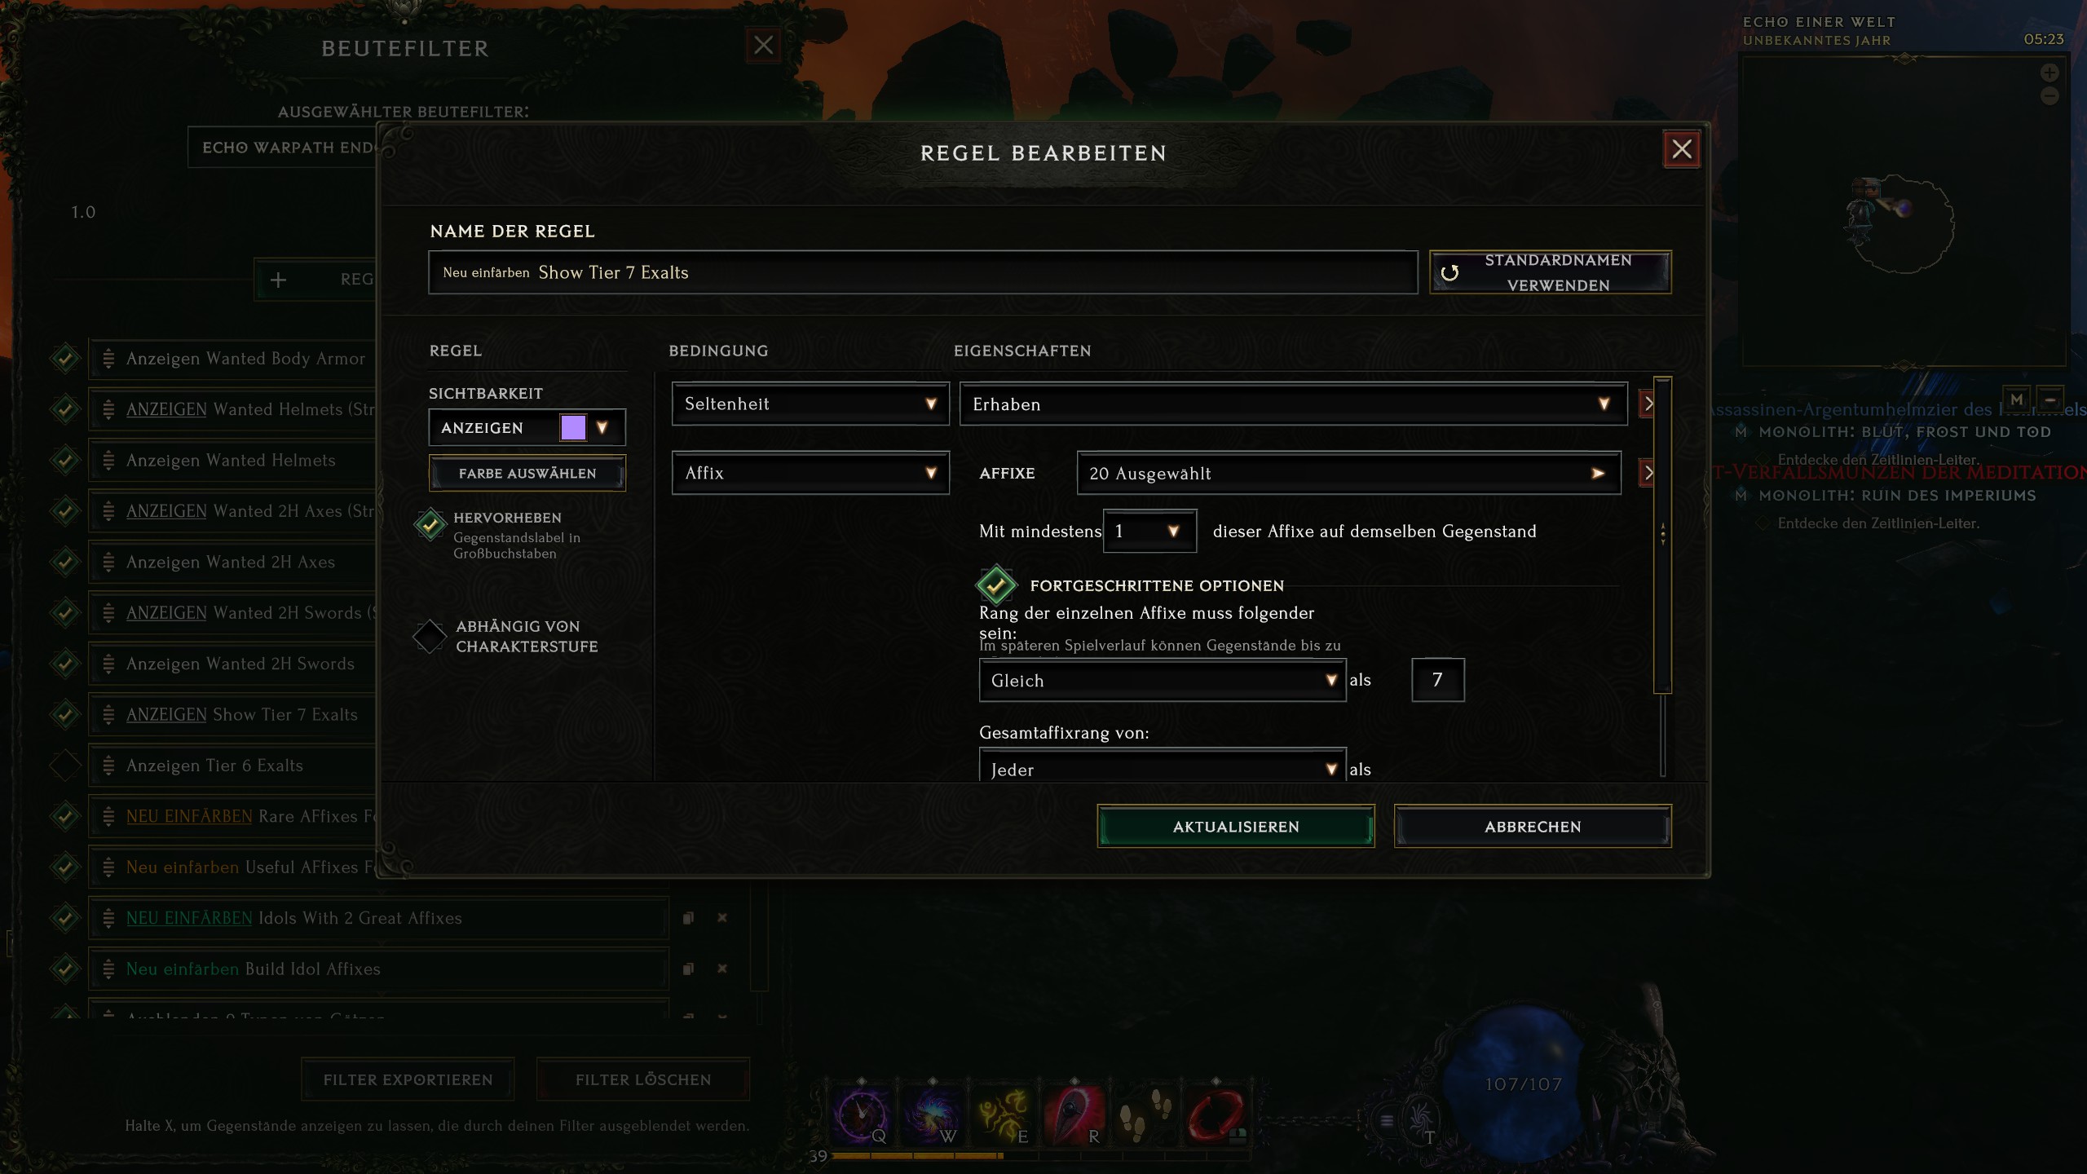2087x1174 pixels.
Task: Duplicate the Idols With 2 Great Affixes rule
Action: coord(688,918)
